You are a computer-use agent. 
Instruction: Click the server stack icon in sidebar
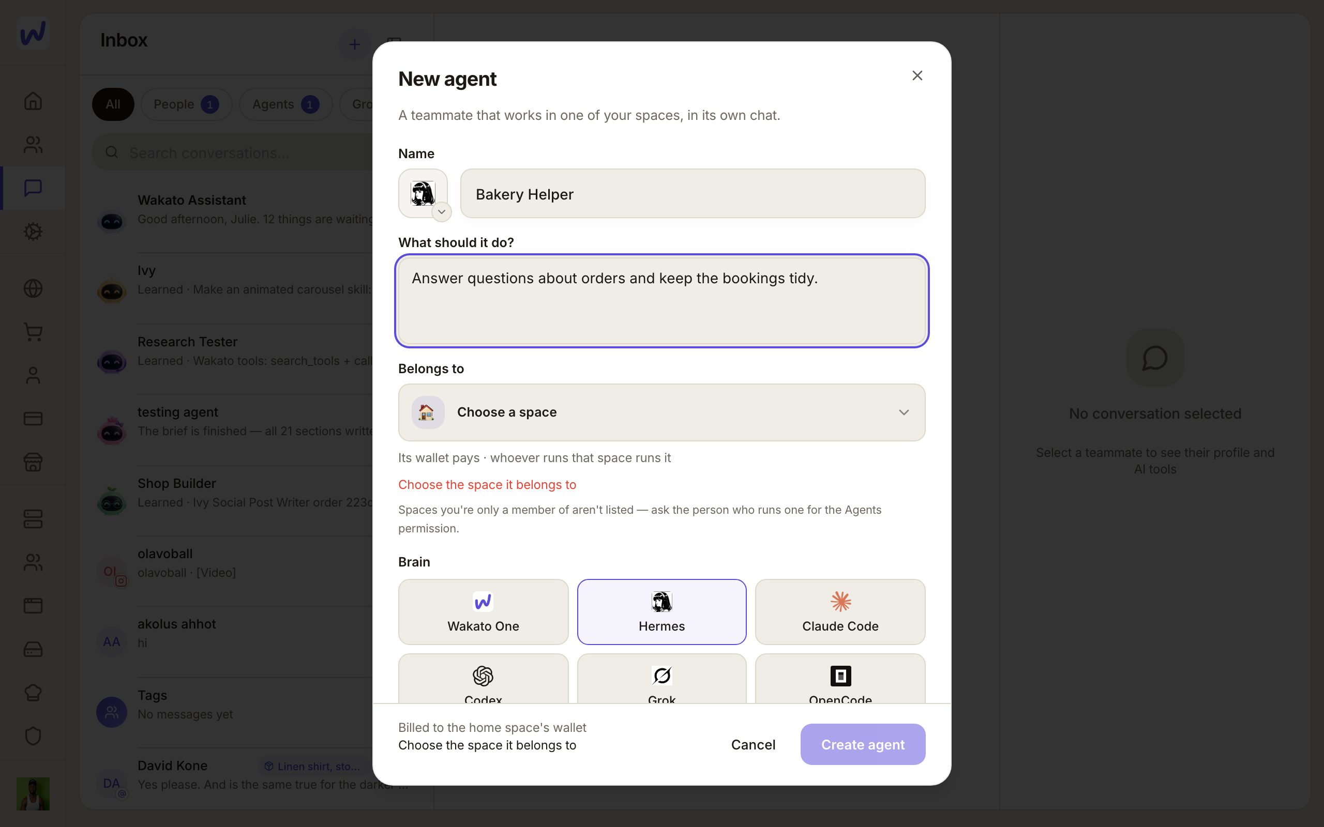[x=33, y=519]
